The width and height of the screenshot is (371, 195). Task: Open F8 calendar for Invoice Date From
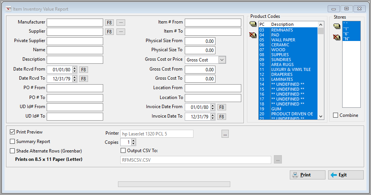pos(222,107)
